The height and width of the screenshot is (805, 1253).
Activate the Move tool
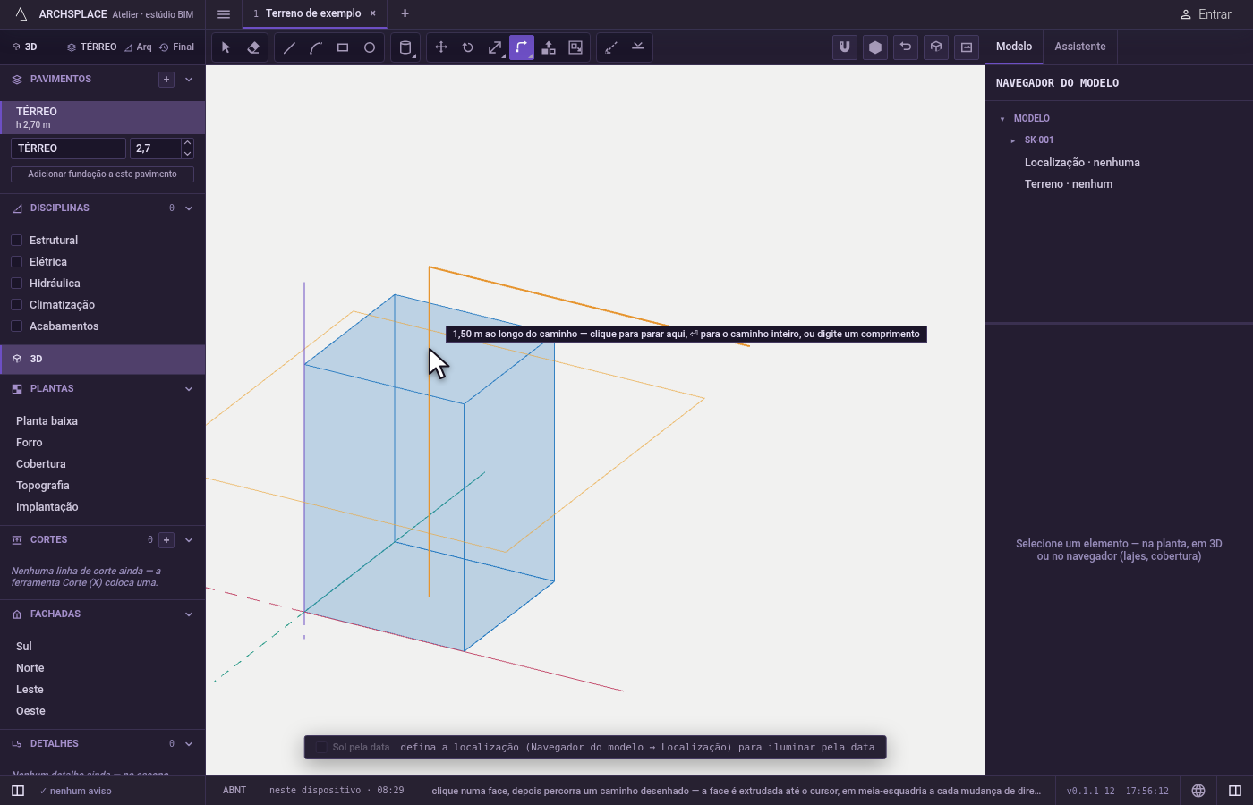coord(441,47)
